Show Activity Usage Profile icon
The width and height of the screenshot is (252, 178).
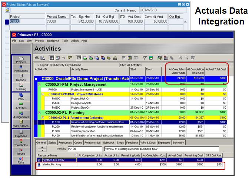91,58
